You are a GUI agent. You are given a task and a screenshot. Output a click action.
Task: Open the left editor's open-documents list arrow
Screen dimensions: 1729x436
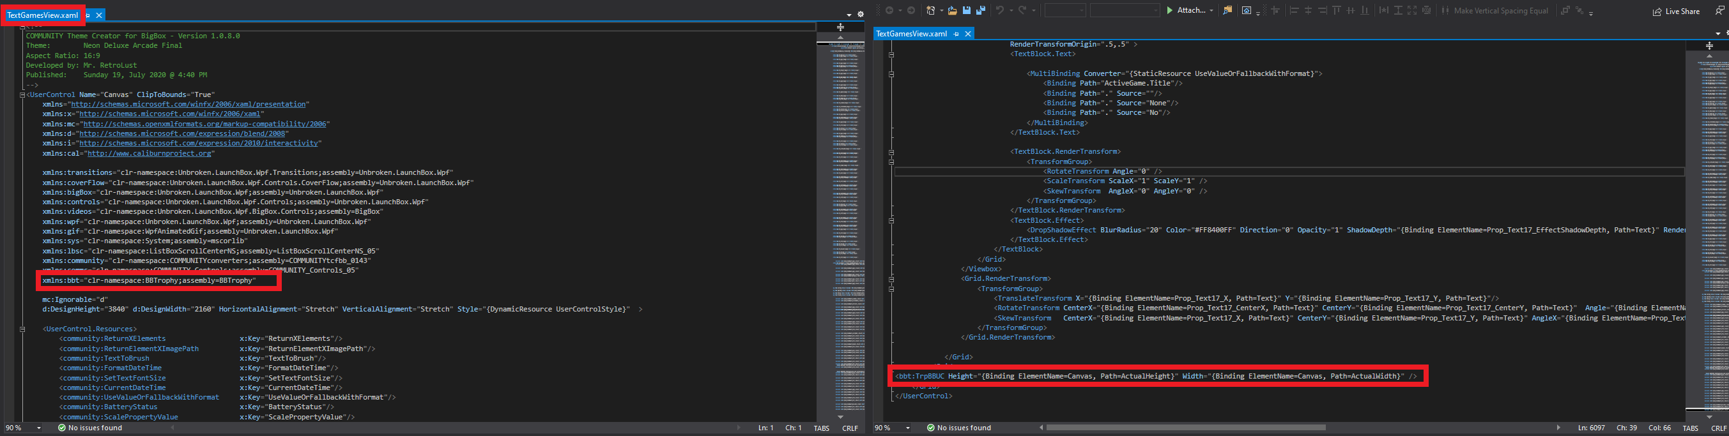pos(849,14)
